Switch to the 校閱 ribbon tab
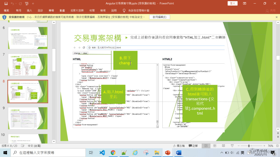This screenshot has width=280, height=157. [92, 11]
